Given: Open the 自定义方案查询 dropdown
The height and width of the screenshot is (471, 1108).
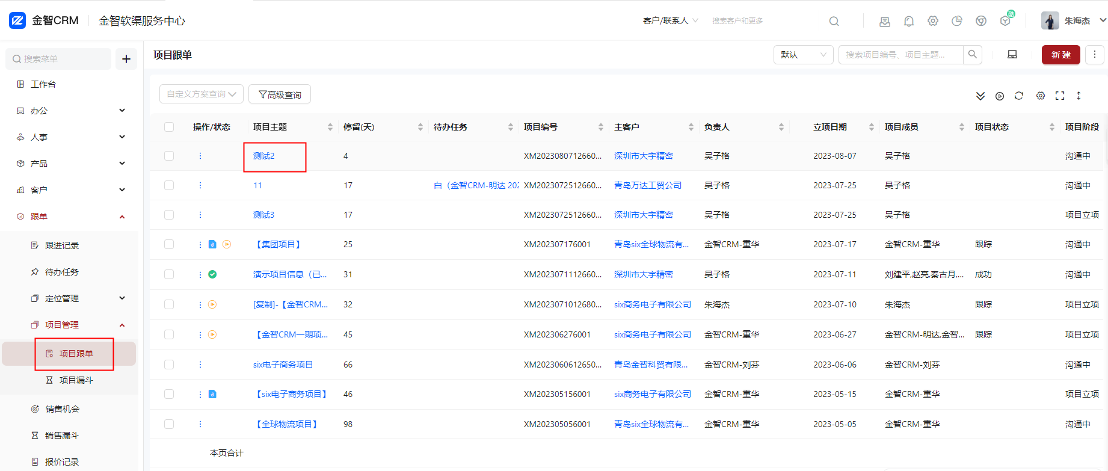Looking at the screenshot, I should [x=202, y=94].
